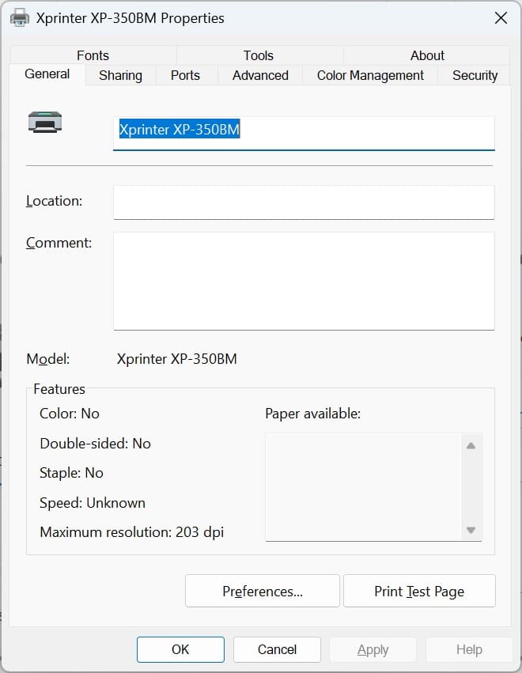Click scroll down arrow in Paper available list
This screenshot has width=522, height=673.
(x=471, y=530)
